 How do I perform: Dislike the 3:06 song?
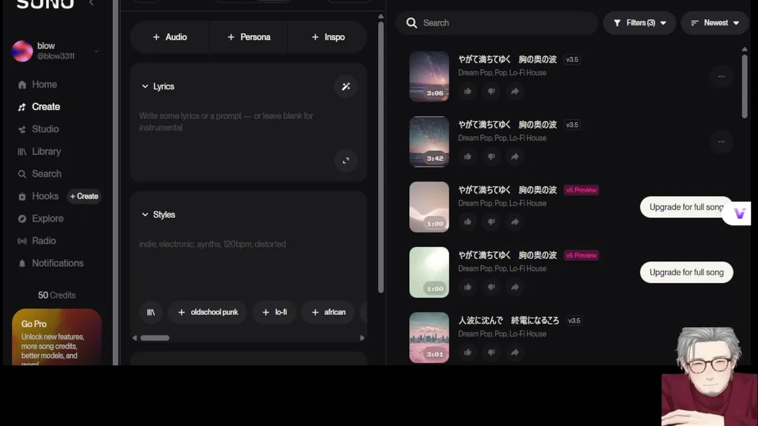click(x=492, y=91)
